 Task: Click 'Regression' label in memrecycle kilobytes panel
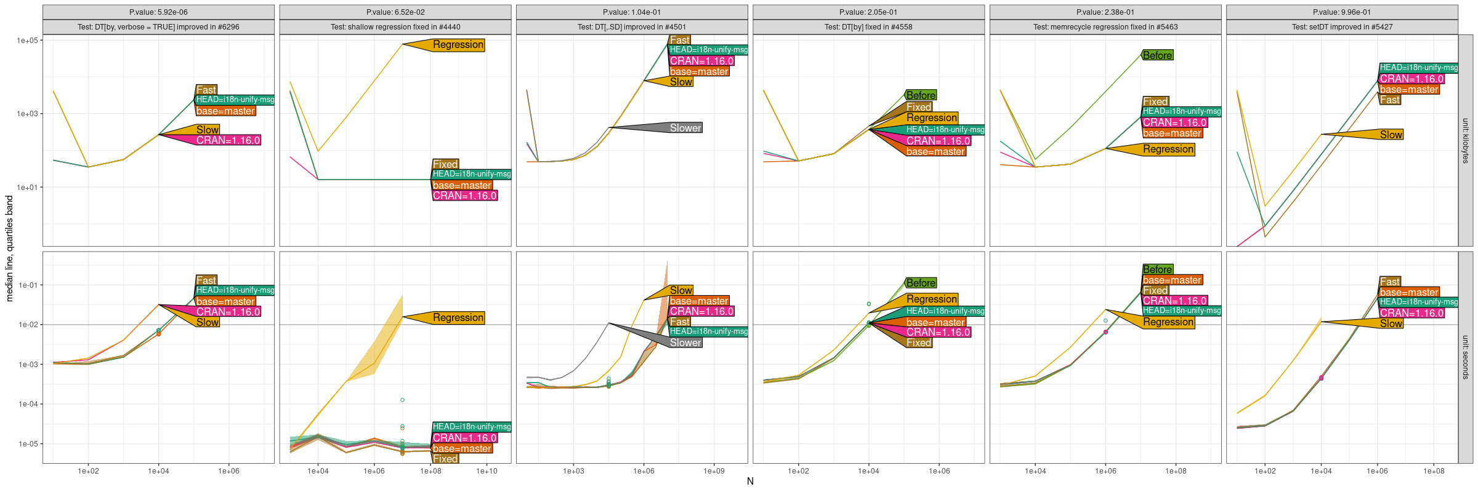(1168, 149)
